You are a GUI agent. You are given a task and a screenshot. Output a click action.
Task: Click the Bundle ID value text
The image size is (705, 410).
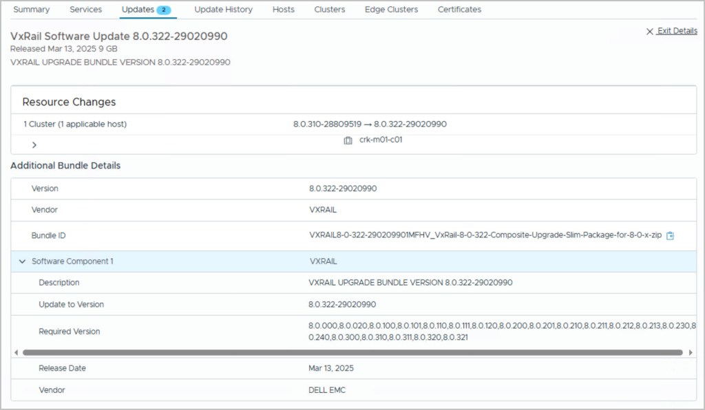click(485, 235)
